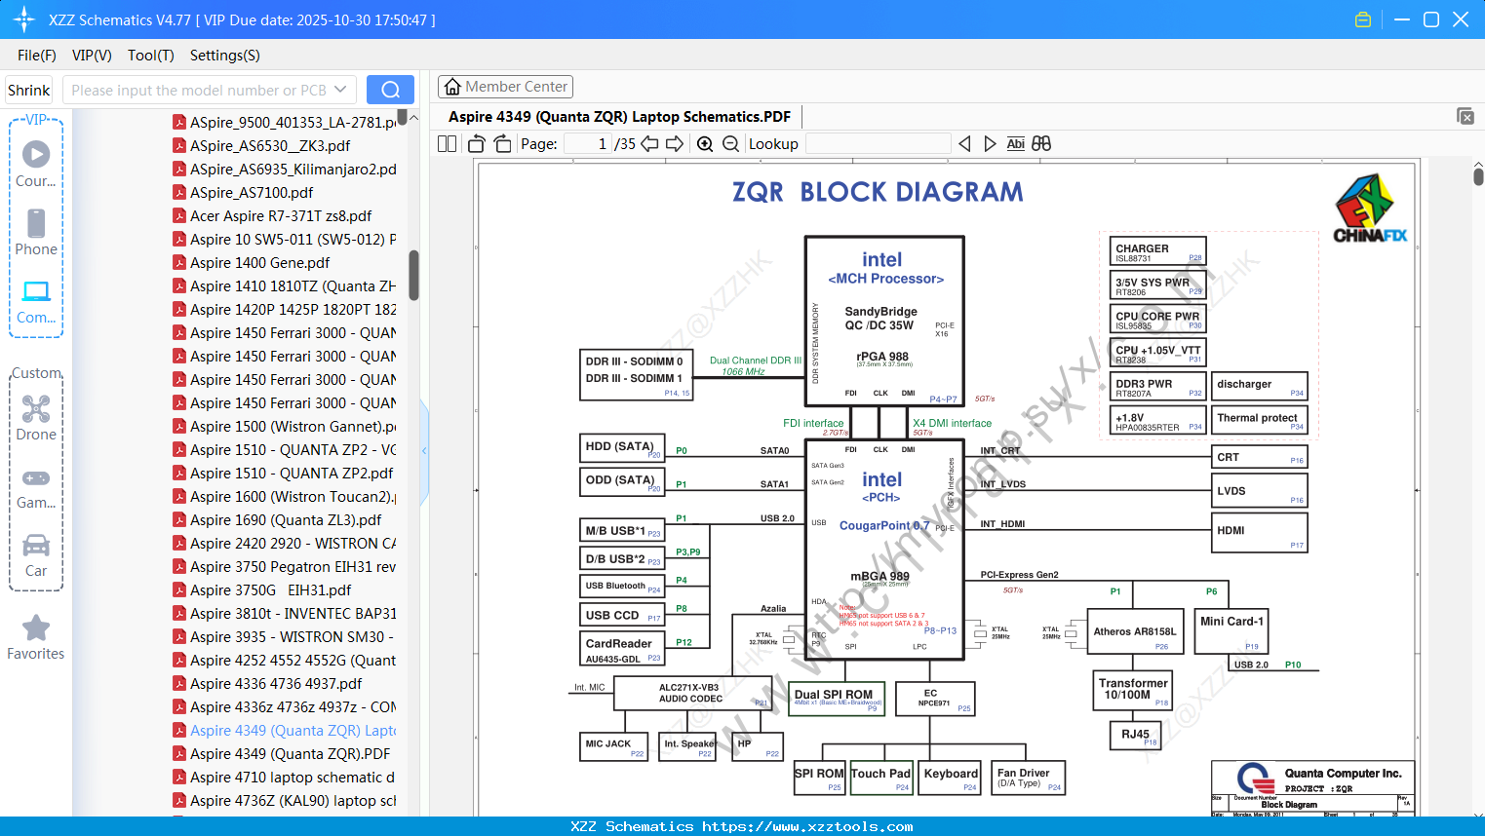Close the document tab panel icon
The width and height of the screenshot is (1485, 836).
(x=1465, y=116)
